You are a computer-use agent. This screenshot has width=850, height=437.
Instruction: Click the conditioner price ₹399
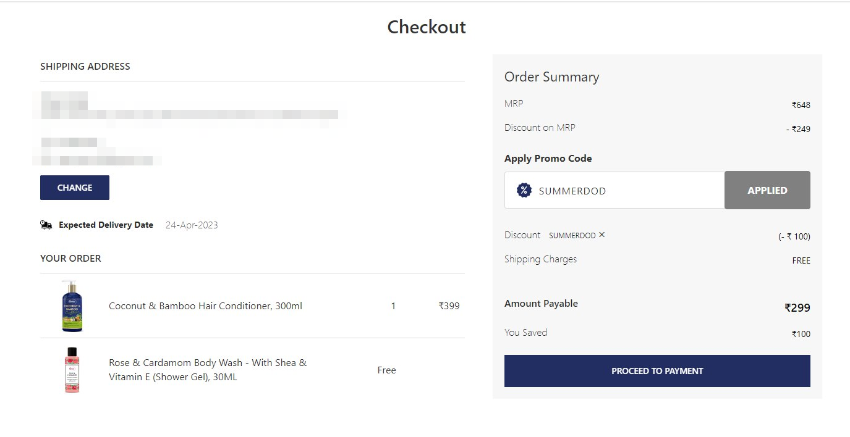449,306
